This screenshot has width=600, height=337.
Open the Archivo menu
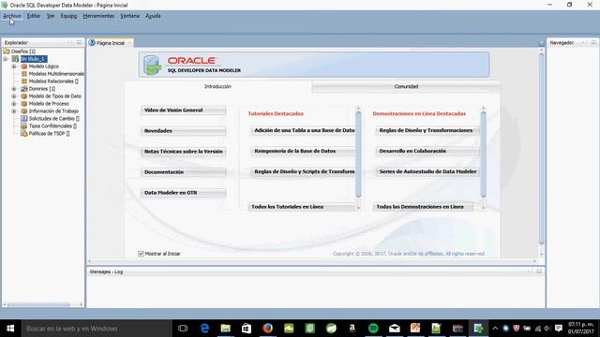[12, 16]
